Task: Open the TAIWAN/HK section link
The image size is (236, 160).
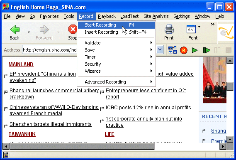Action: coord(22,134)
